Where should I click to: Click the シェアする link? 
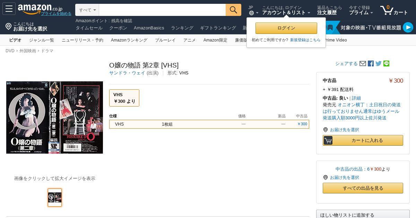[x=346, y=64]
